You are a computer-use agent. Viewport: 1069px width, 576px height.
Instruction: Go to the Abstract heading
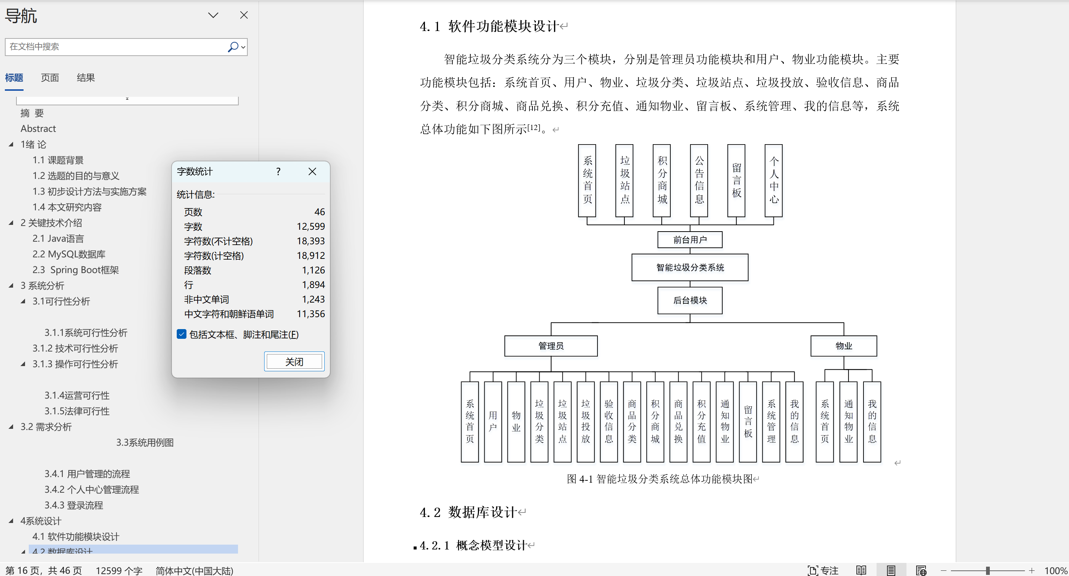pyautogui.click(x=38, y=128)
